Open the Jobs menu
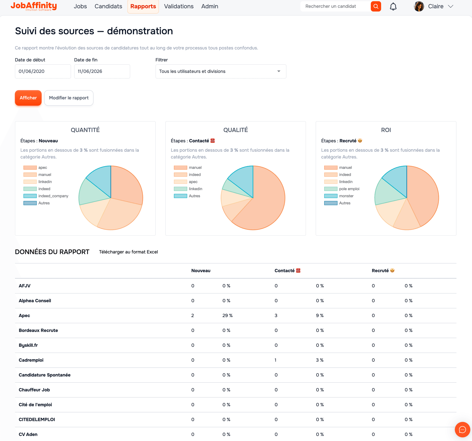Image resolution: width=472 pixels, height=441 pixels. tap(80, 6)
